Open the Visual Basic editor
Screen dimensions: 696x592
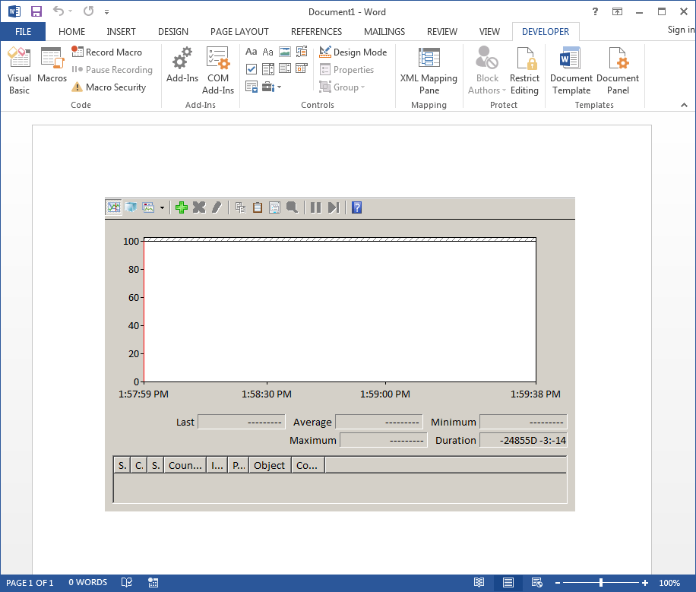pyautogui.click(x=19, y=70)
